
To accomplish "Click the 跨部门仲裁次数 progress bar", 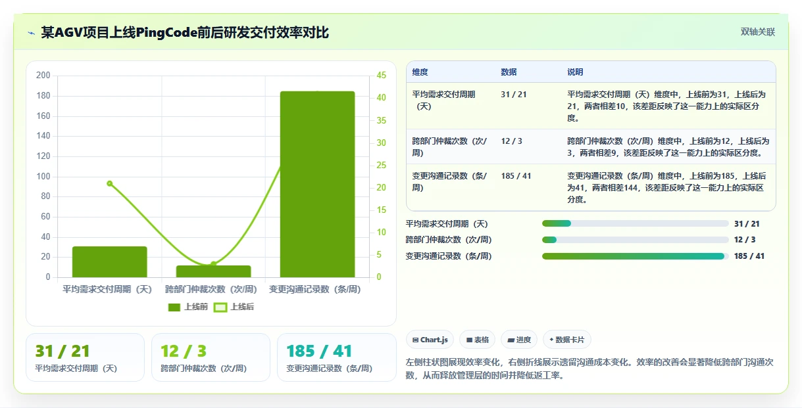I will (x=635, y=240).
